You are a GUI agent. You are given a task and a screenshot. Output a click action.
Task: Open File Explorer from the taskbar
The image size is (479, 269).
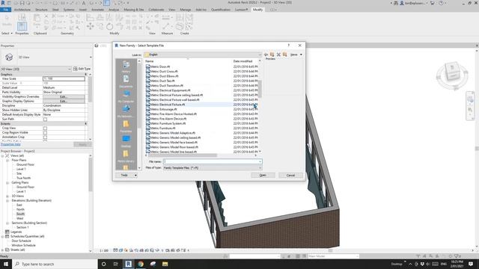[x=165, y=264]
